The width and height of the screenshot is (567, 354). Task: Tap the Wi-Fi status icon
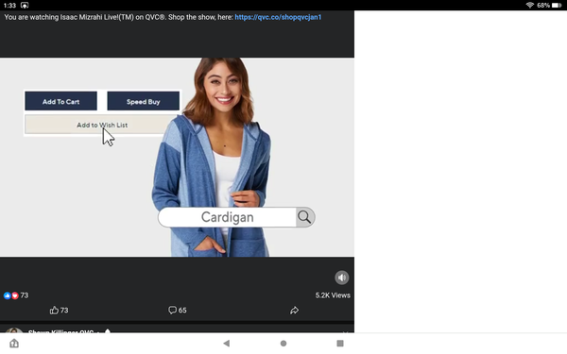pyautogui.click(x=530, y=5)
